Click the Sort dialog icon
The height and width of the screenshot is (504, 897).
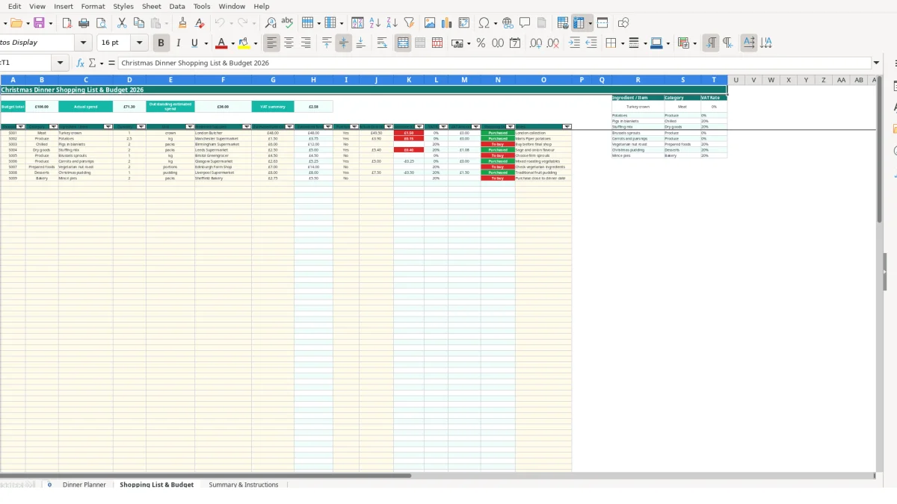[x=358, y=23]
